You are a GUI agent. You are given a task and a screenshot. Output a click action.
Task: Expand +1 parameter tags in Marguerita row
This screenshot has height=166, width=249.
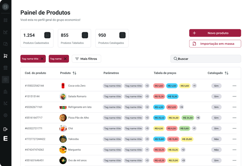147,150
